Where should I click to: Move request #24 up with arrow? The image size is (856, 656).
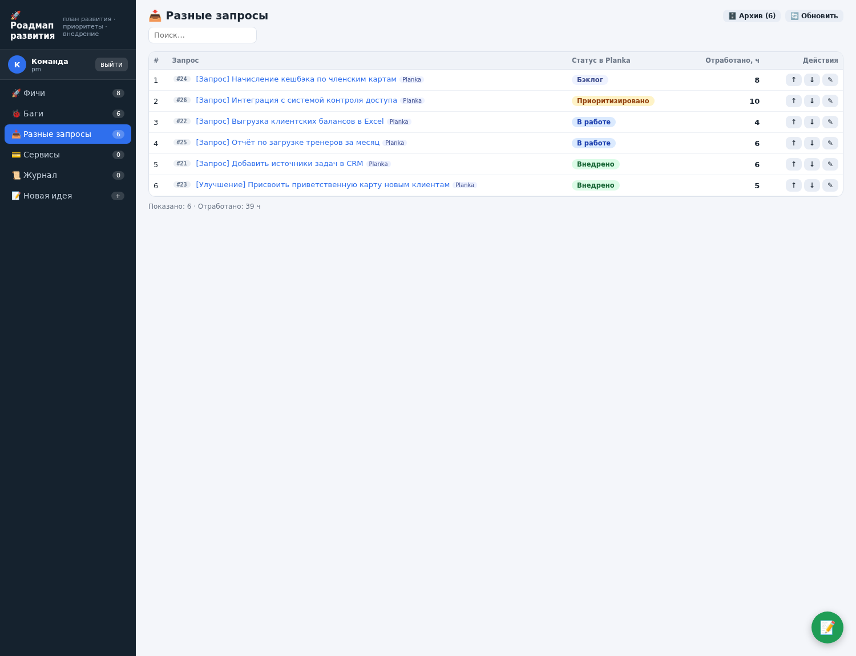793,80
